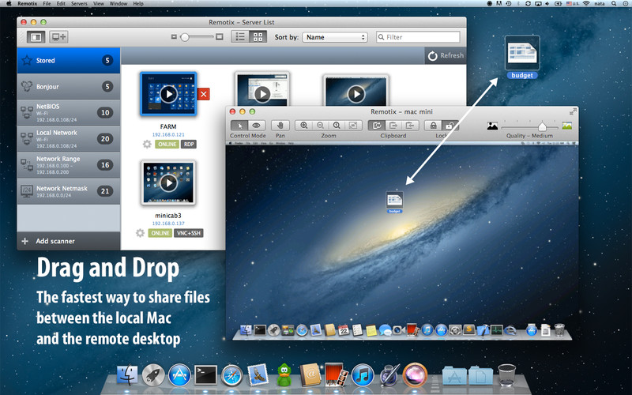The image size is (632, 395).
Task: Connect to the FARM server thumbnail
Action: (x=168, y=94)
